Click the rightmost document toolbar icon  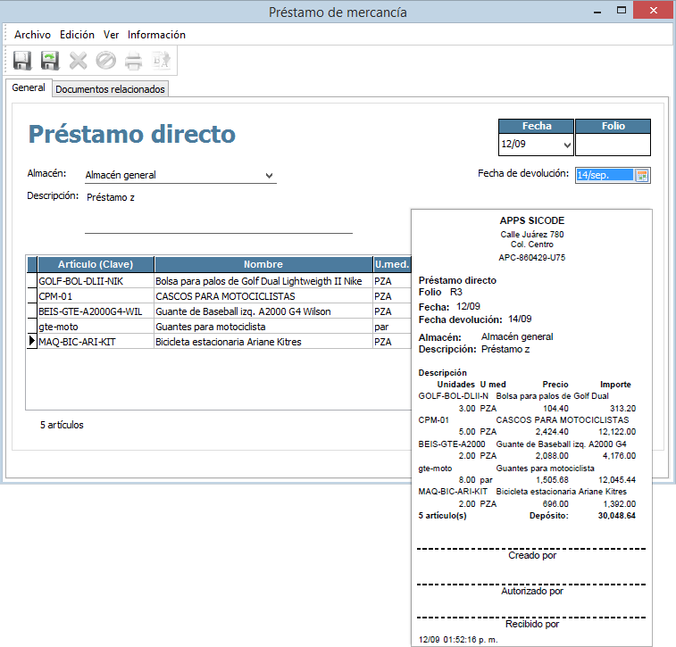coord(161,61)
